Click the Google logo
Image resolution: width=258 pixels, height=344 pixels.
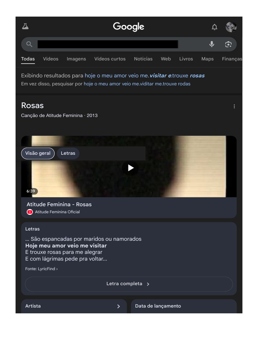129,27
